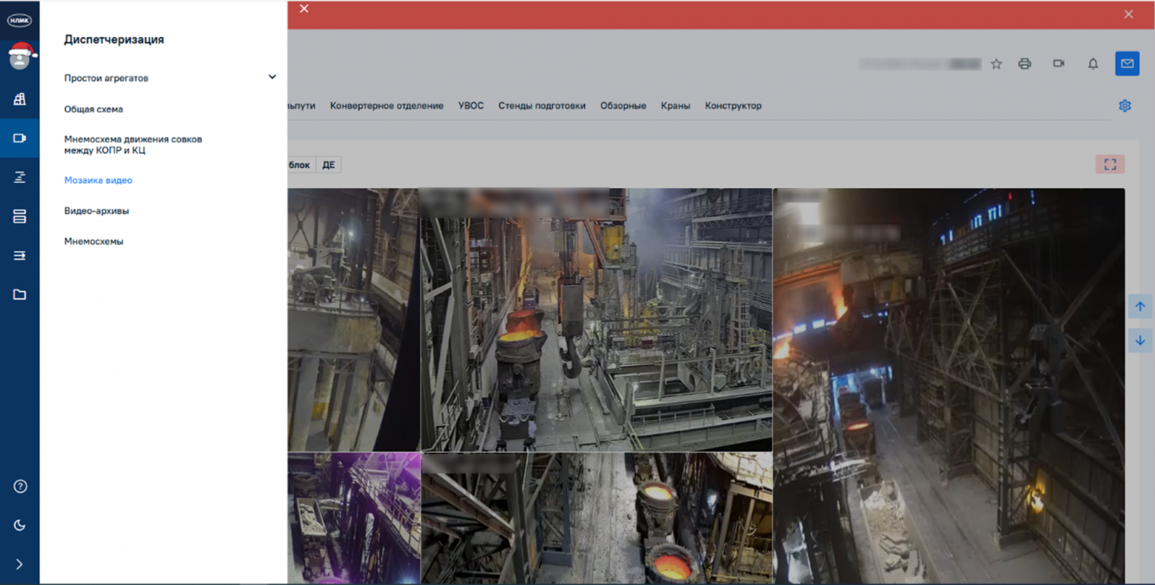This screenshot has width=1155, height=585.
Task: Open notifications bell icon
Action: (1093, 64)
